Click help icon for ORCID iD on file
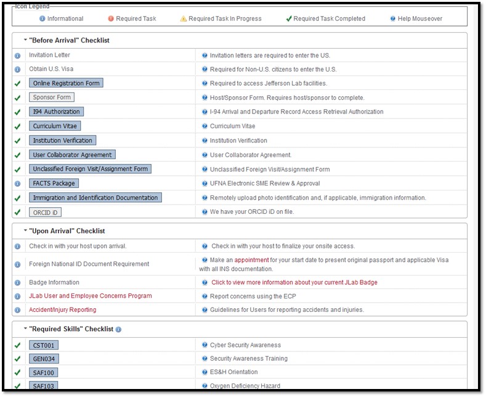The image size is (486, 397). [x=205, y=212]
